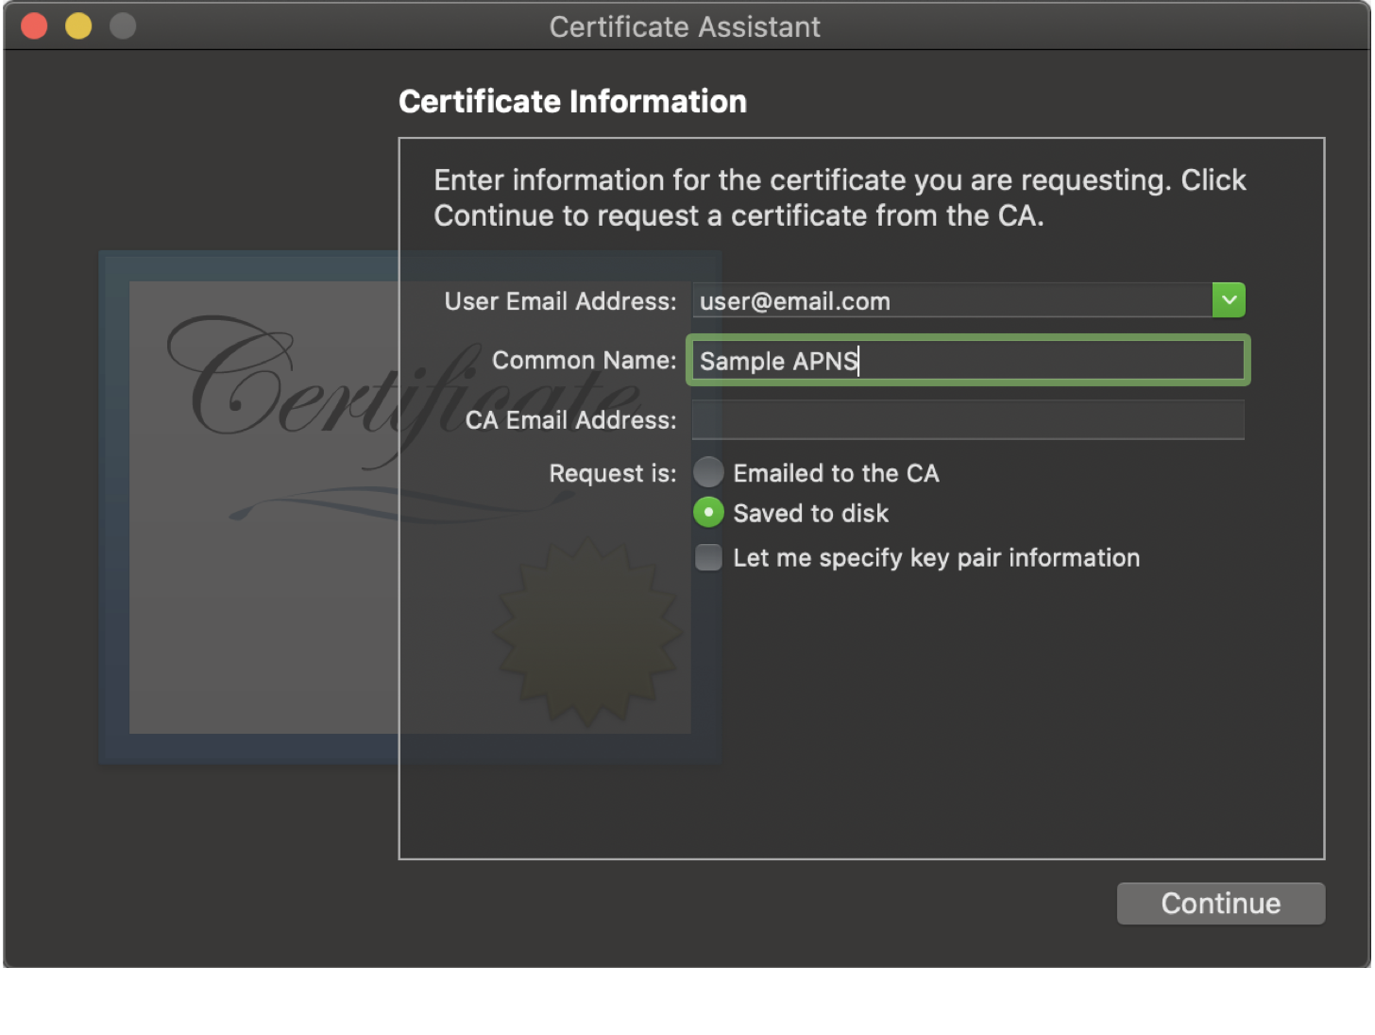Close the Certificate Assistant window
The width and height of the screenshot is (1375, 1035).
[33, 25]
